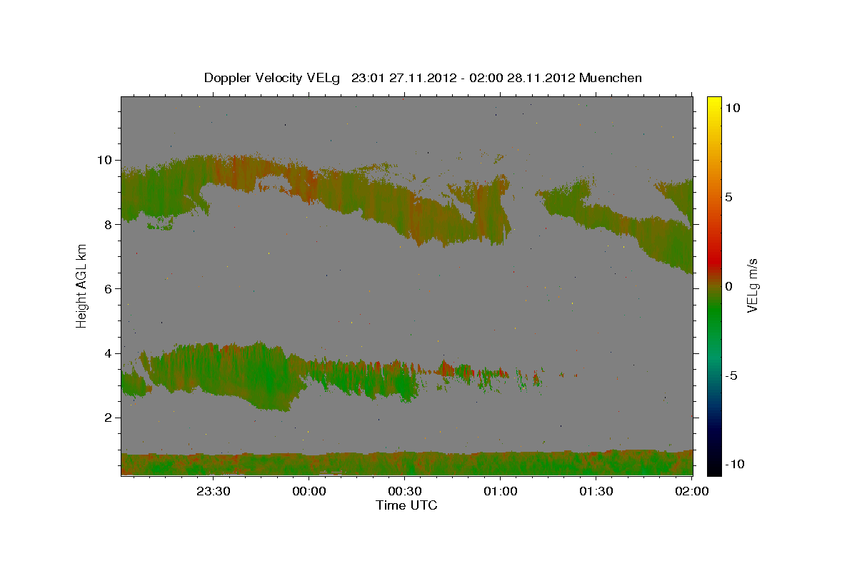Click the '00:00' time axis label

click(309, 491)
